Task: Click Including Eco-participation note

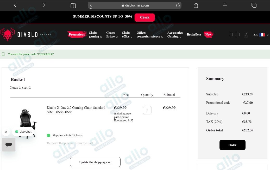Action: click(x=123, y=117)
